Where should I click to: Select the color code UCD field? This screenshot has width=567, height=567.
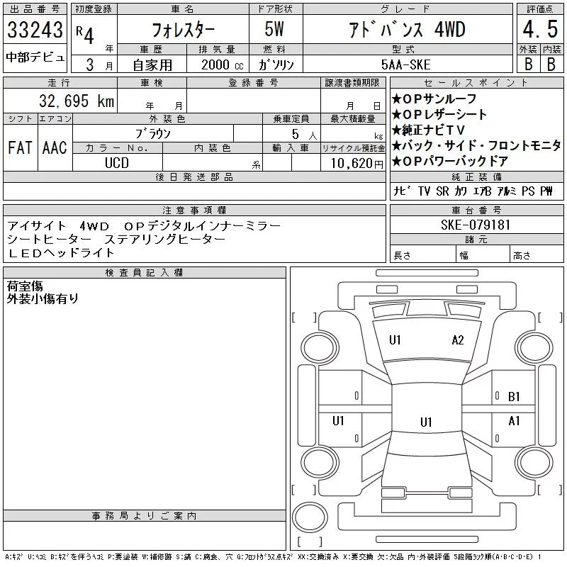(117, 162)
